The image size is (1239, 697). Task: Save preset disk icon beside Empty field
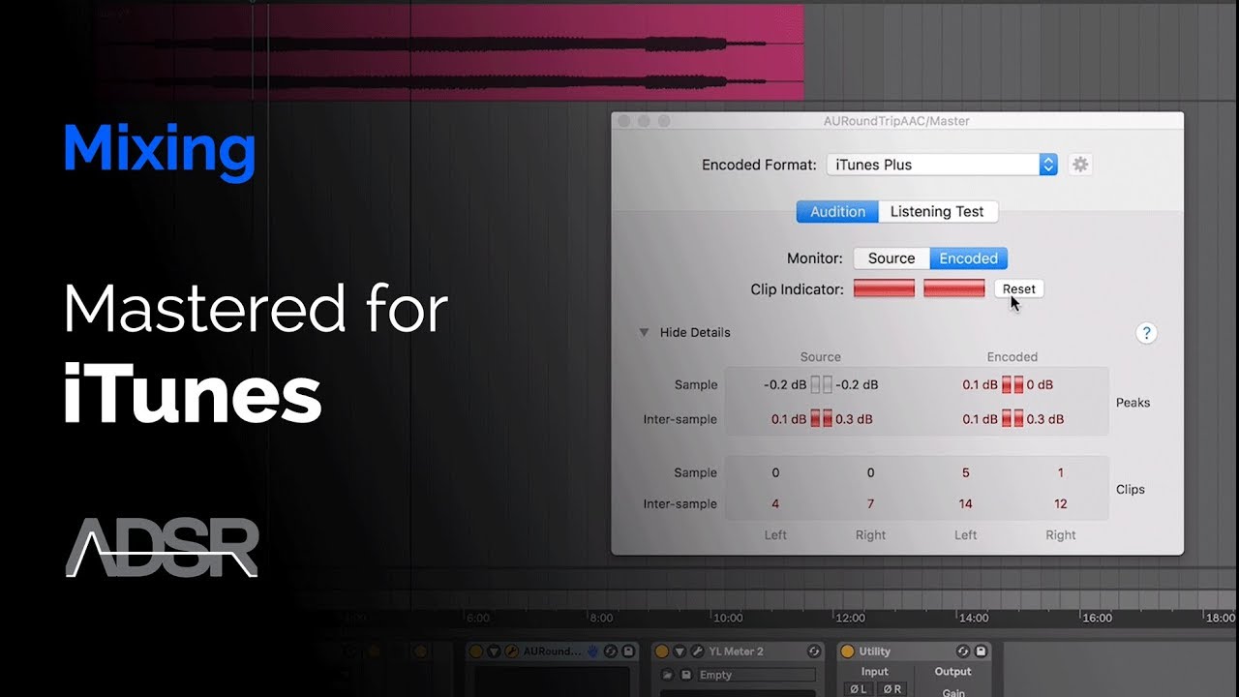685,675
